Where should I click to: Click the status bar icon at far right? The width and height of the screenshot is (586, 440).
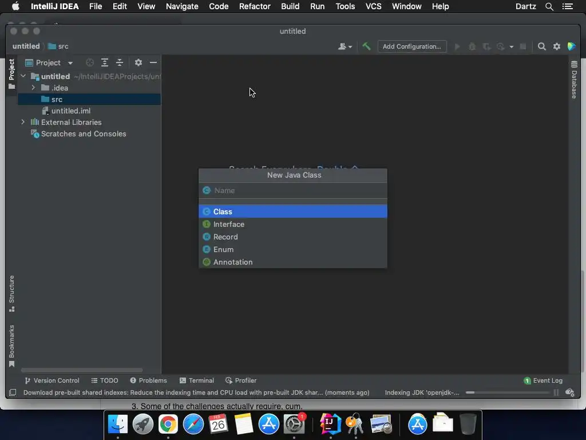tap(570, 392)
